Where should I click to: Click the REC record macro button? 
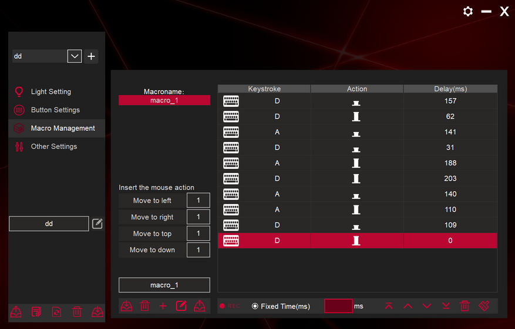click(230, 306)
